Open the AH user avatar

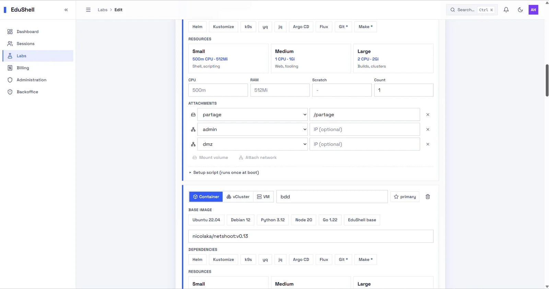[533, 10]
